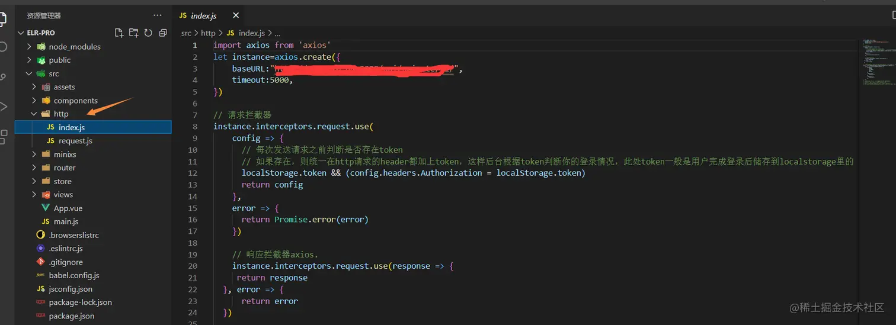Click the Vue icon beside App.vue

point(46,208)
